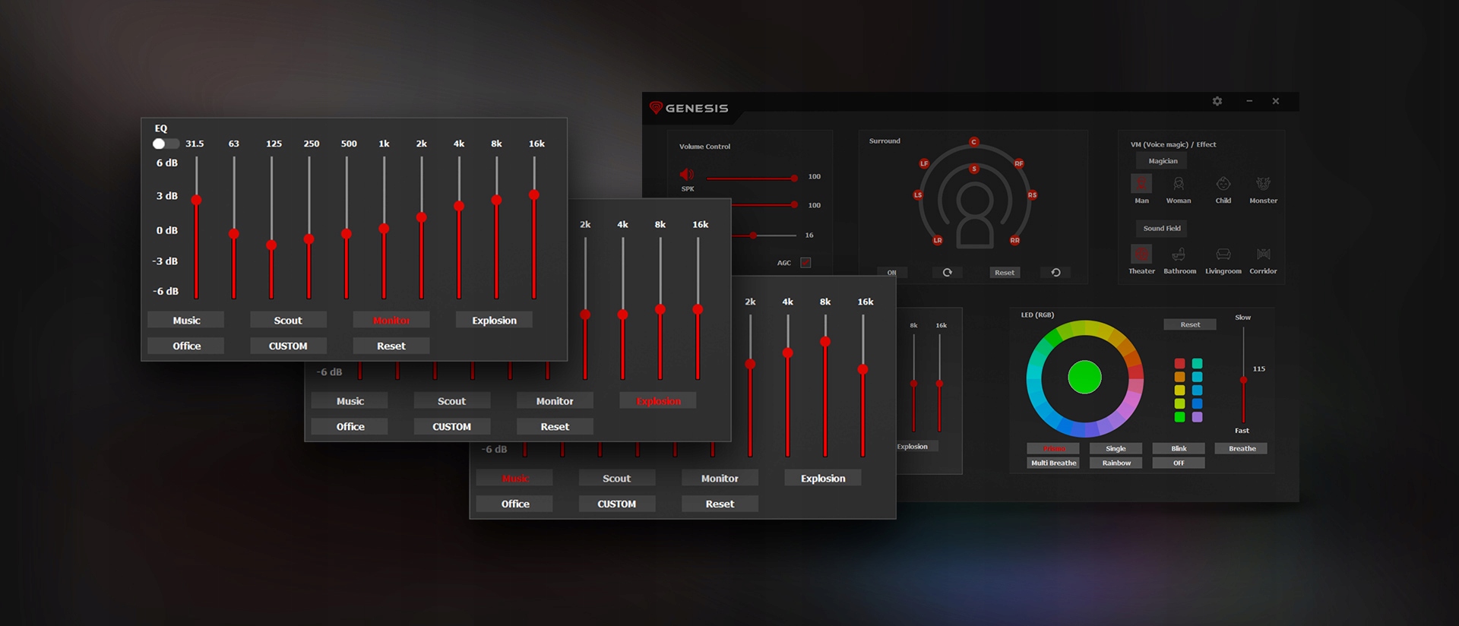Click the SPK volume slider handle

click(x=794, y=178)
